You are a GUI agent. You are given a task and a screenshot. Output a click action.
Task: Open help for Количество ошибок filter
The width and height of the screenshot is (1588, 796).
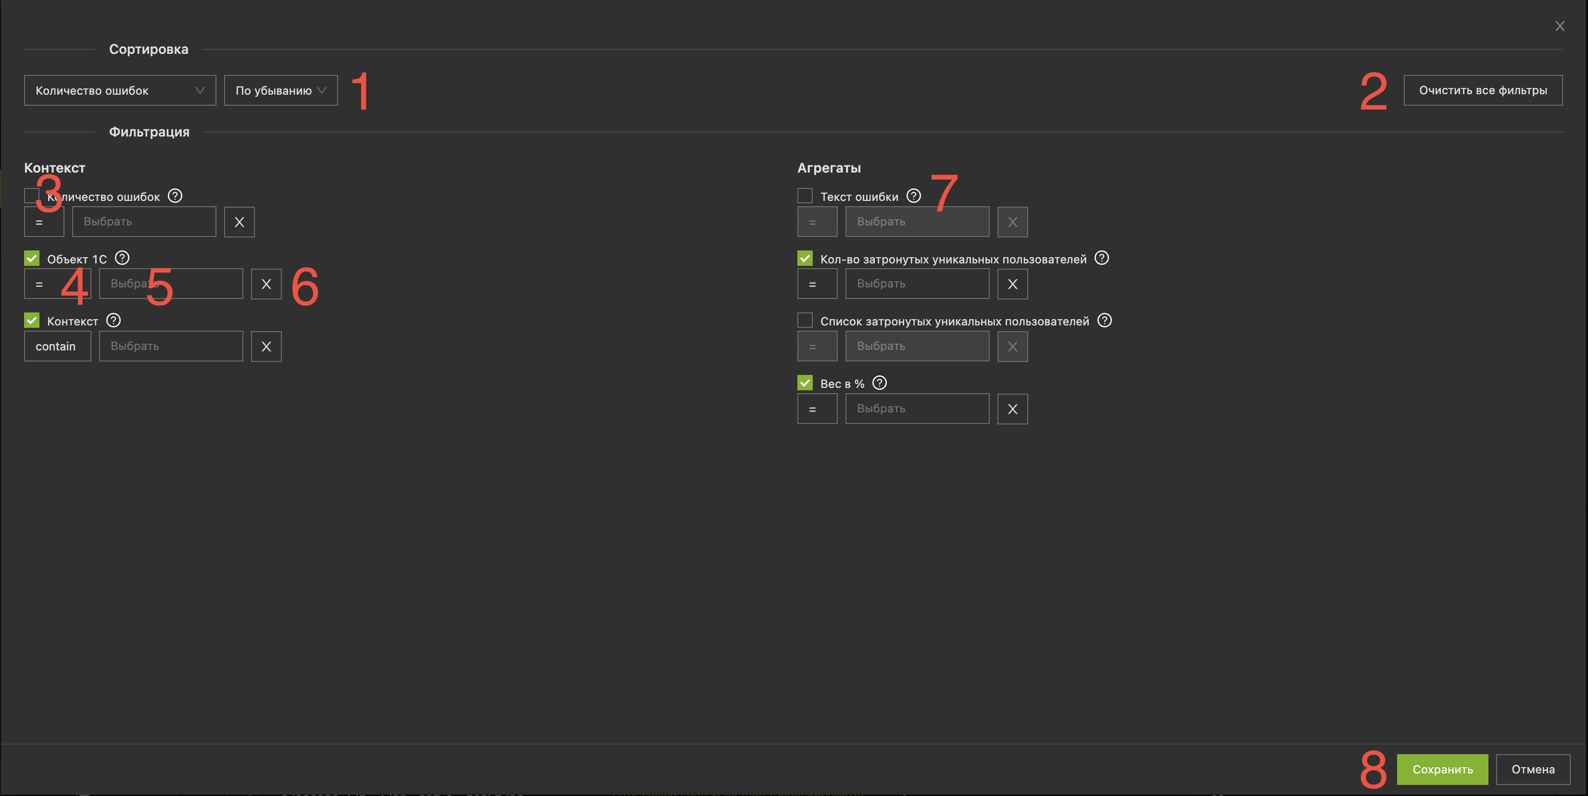(x=175, y=196)
